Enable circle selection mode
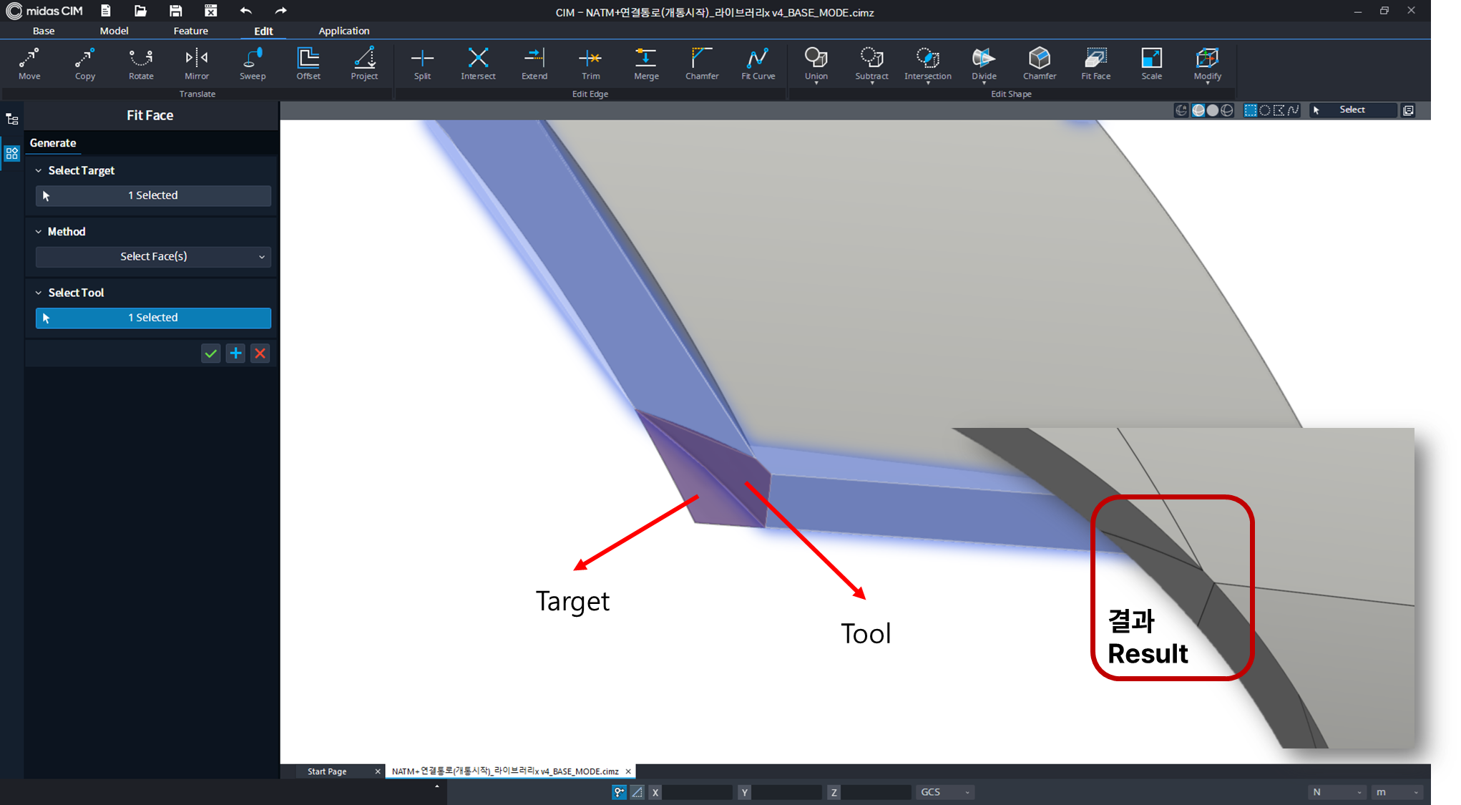This screenshot has height=805, width=1461. pyautogui.click(x=1265, y=110)
